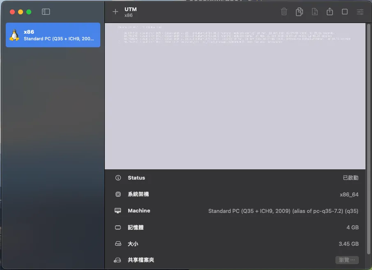372x270 pixels.
Task: Click the 共享檔案夾 shared folder icon
Action: point(118,260)
